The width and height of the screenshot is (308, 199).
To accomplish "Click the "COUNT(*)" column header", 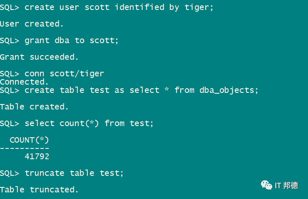I will pyautogui.click(x=29, y=140).
